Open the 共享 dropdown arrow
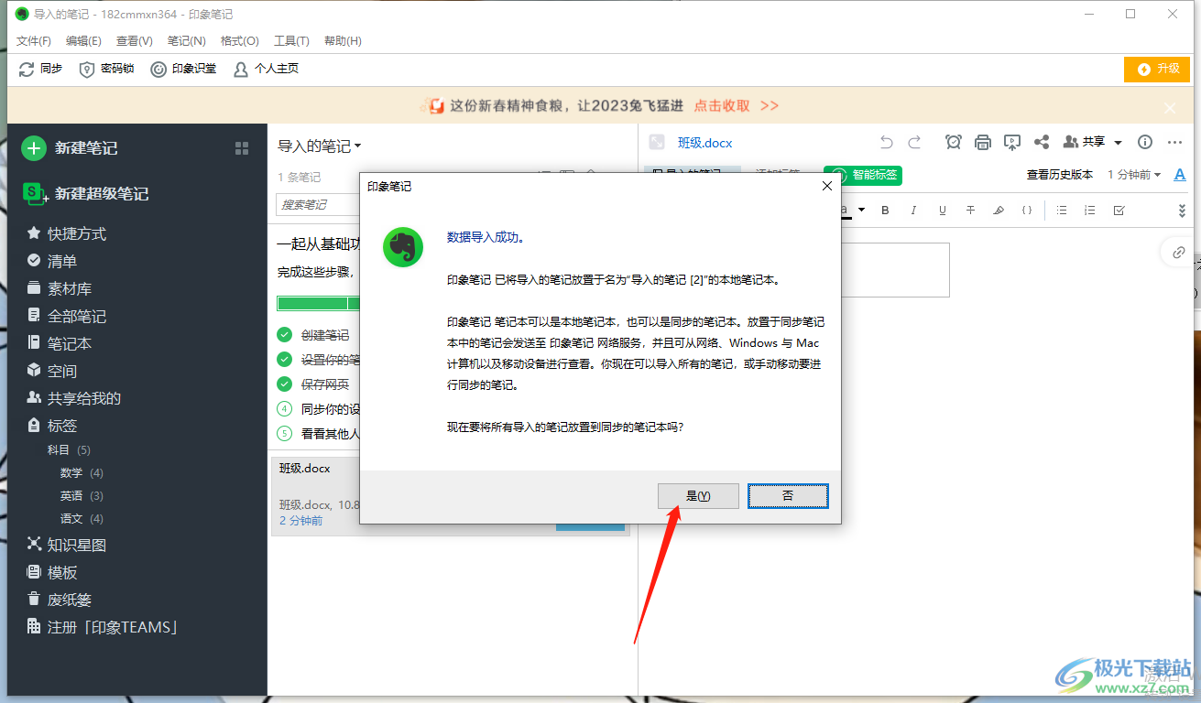The image size is (1201, 703). [1118, 143]
